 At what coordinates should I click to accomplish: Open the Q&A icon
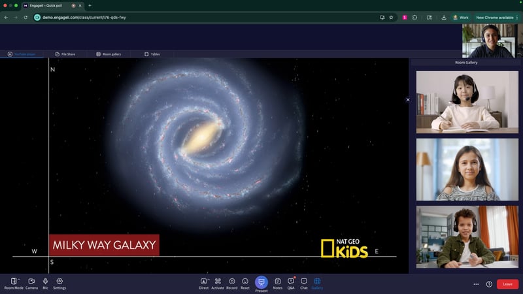(291, 281)
